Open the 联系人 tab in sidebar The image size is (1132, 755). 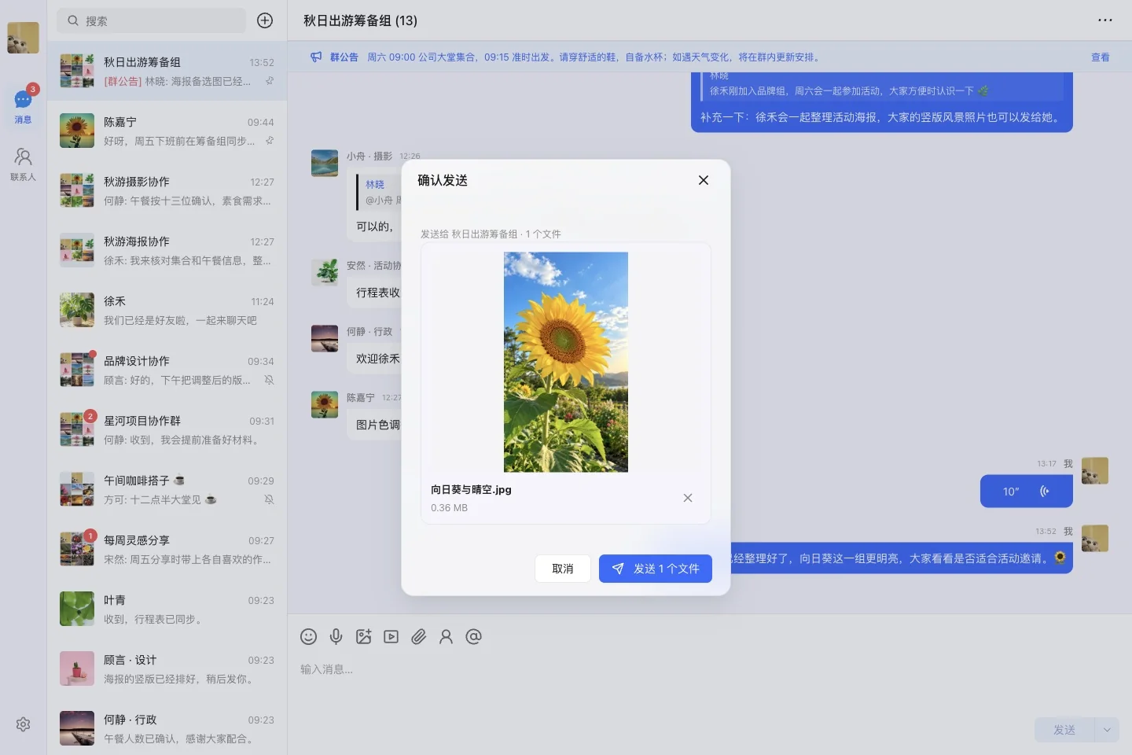[23, 164]
